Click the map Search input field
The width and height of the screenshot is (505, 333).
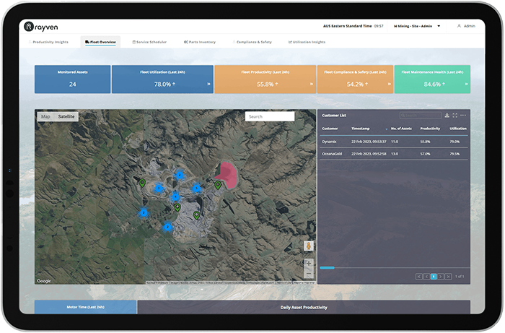270,117
